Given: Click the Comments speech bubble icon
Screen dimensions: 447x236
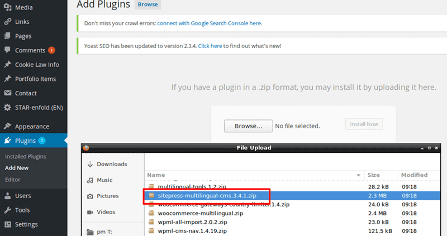Looking at the screenshot, I should coord(8,50).
